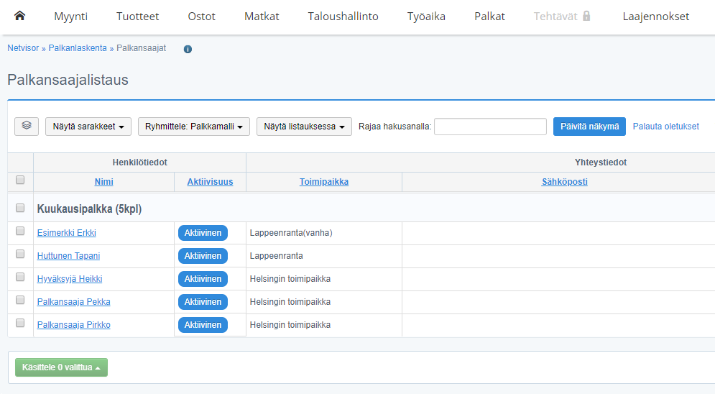The height and width of the screenshot is (394, 715).
Task: Expand the Ryhmittele: Palkkamalli dropdown
Action: (193, 127)
